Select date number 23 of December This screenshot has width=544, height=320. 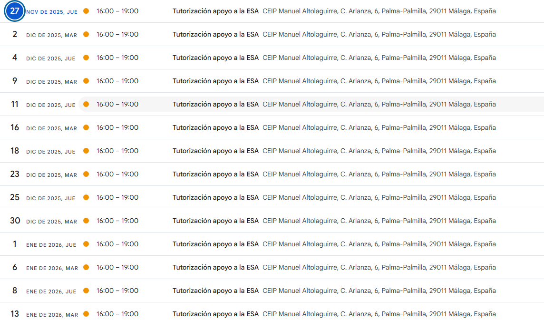(15, 174)
